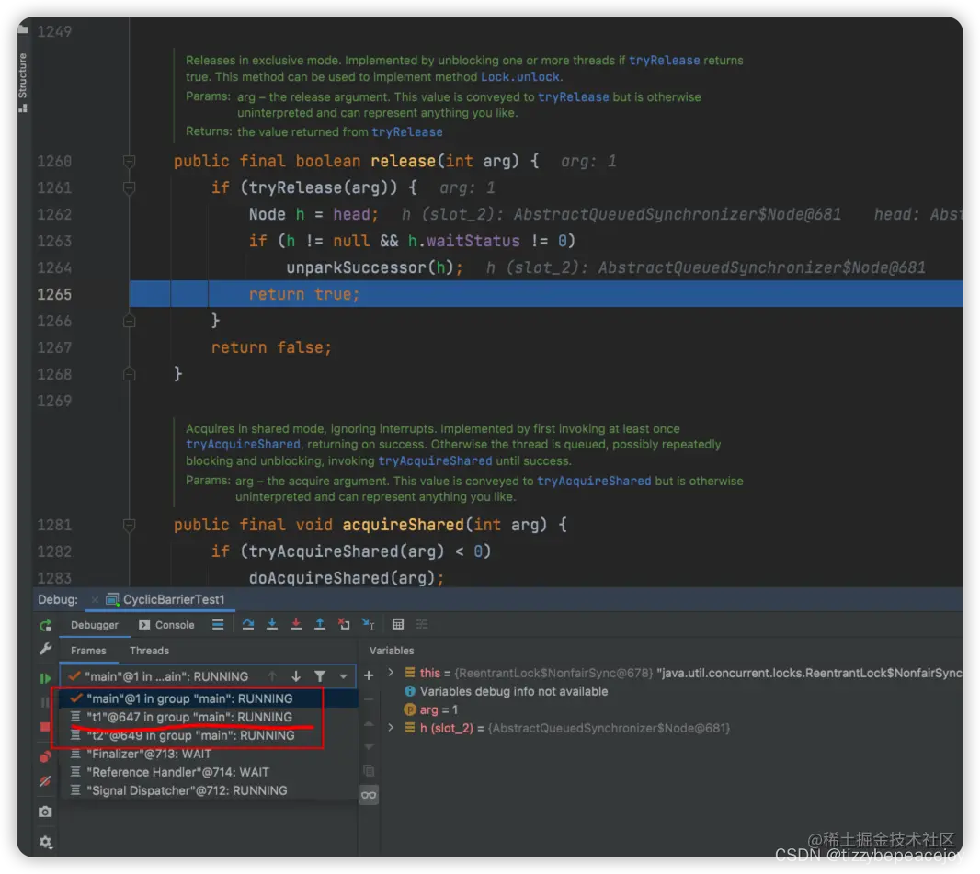Click fold end marker at line 1268
This screenshot has width=980, height=874.
[130, 374]
